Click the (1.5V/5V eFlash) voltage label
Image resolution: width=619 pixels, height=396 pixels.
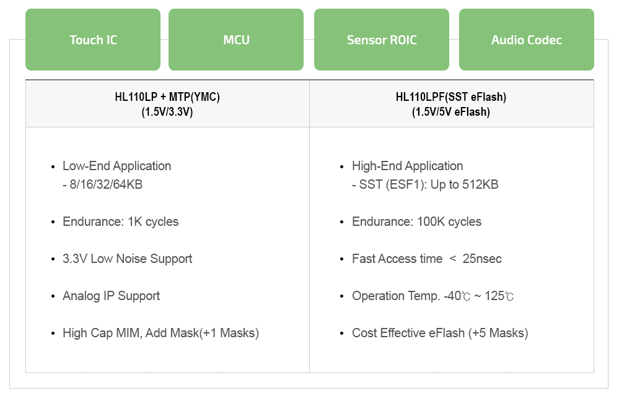(x=451, y=112)
